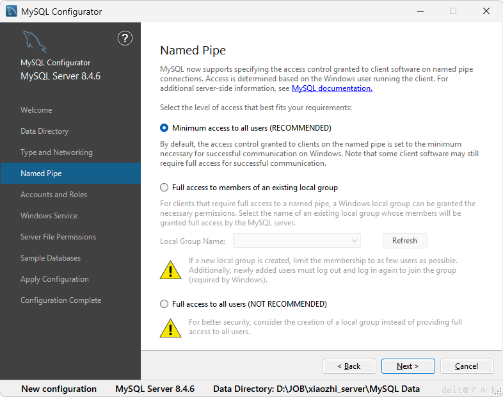This screenshot has width=503, height=397.
Task: Open the Local Group Name dropdown
Action: (297, 241)
